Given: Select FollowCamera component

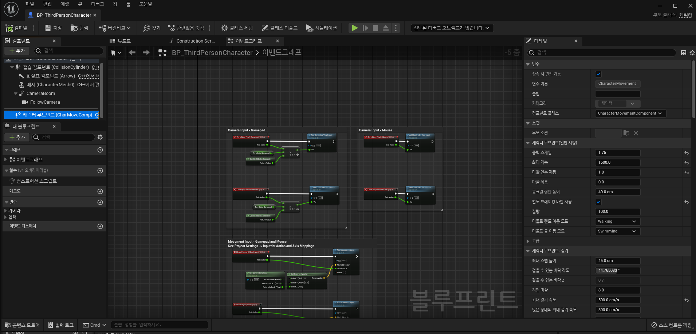Looking at the screenshot, I should (x=45, y=102).
